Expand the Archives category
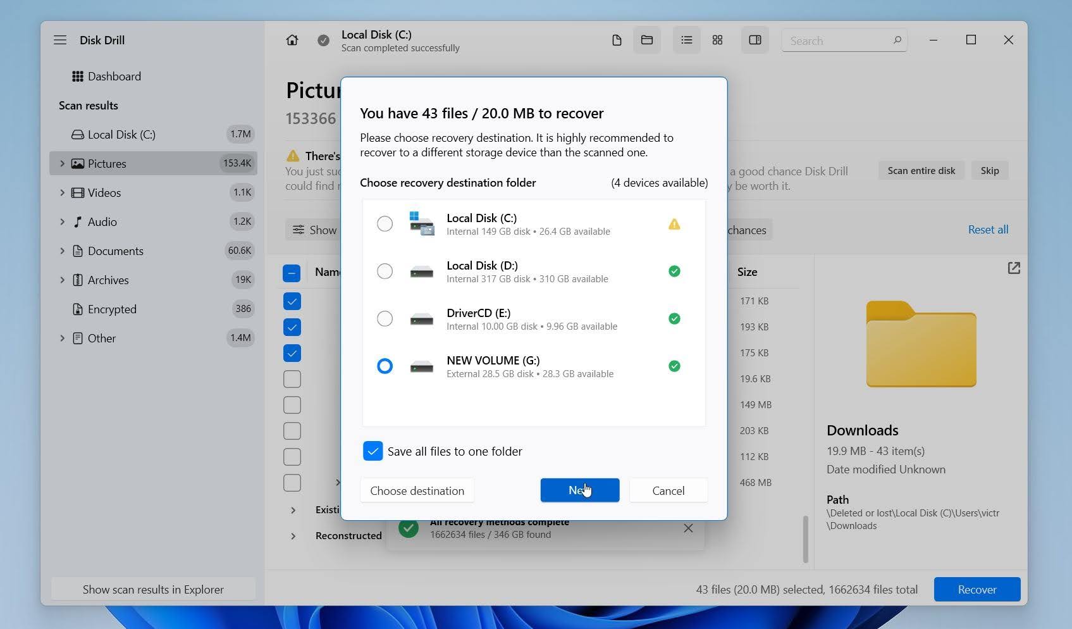 coord(62,280)
